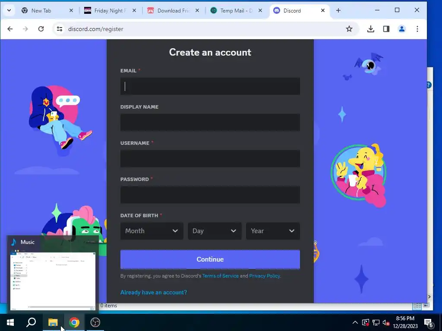Reload the Discord register page

[x=41, y=29]
